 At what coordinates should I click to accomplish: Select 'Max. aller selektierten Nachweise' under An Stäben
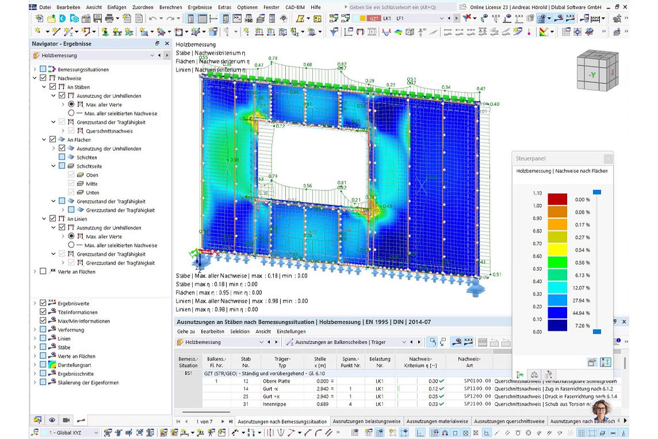71,113
